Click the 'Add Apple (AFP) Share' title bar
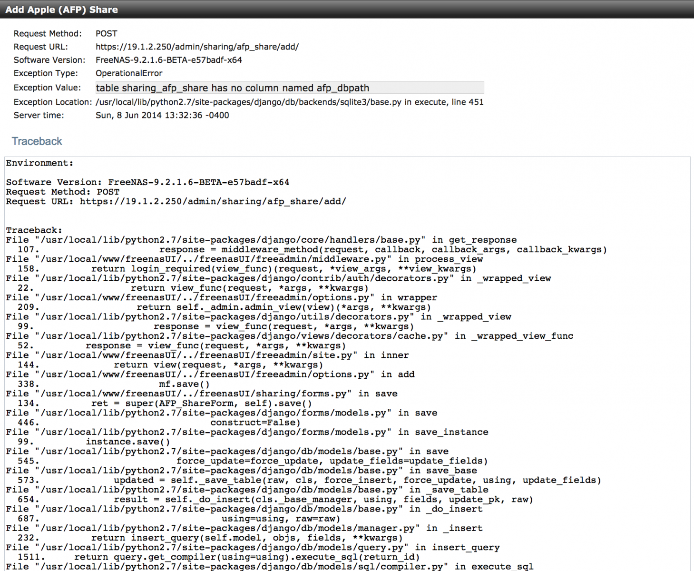 click(347, 9)
